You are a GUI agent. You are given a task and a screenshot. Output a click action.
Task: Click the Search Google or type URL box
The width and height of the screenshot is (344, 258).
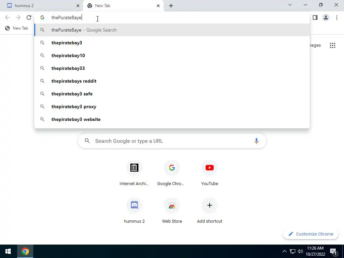tap(172, 141)
